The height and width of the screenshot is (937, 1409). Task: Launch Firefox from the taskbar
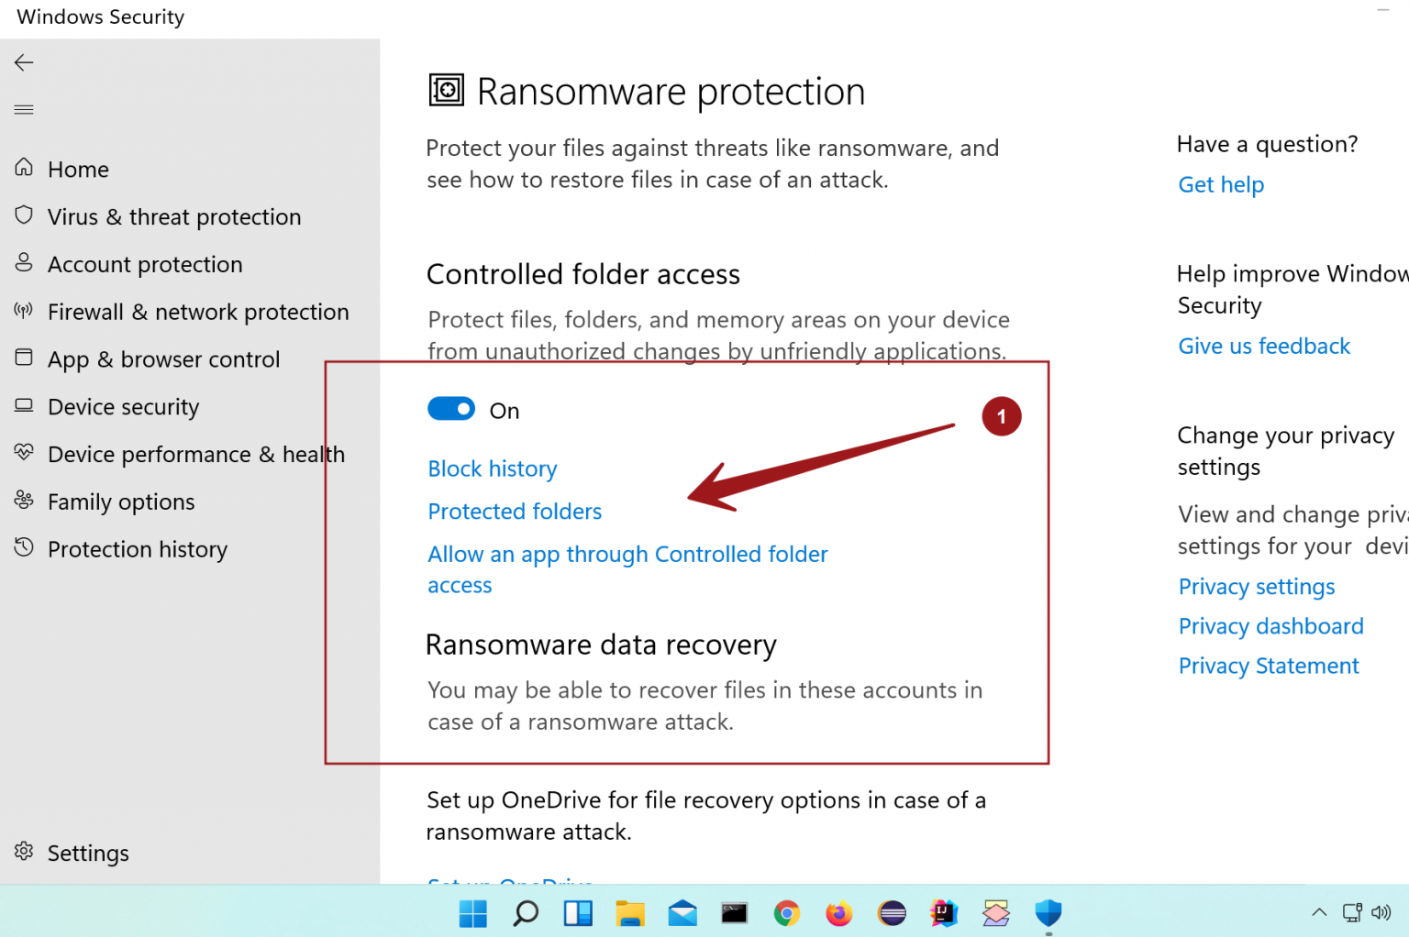pos(838,913)
